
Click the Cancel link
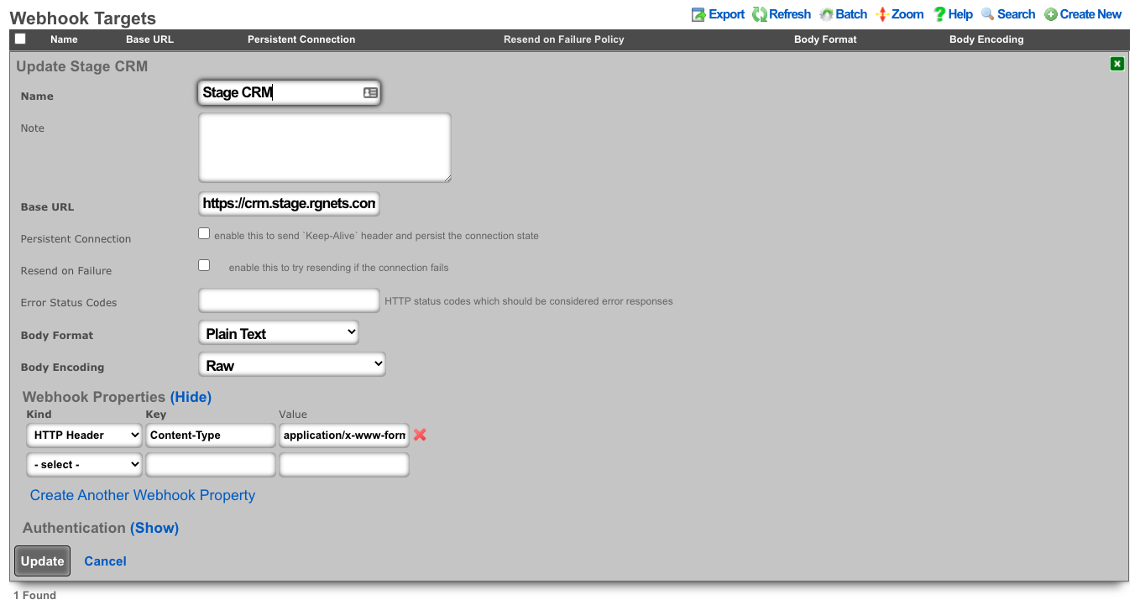click(x=105, y=561)
